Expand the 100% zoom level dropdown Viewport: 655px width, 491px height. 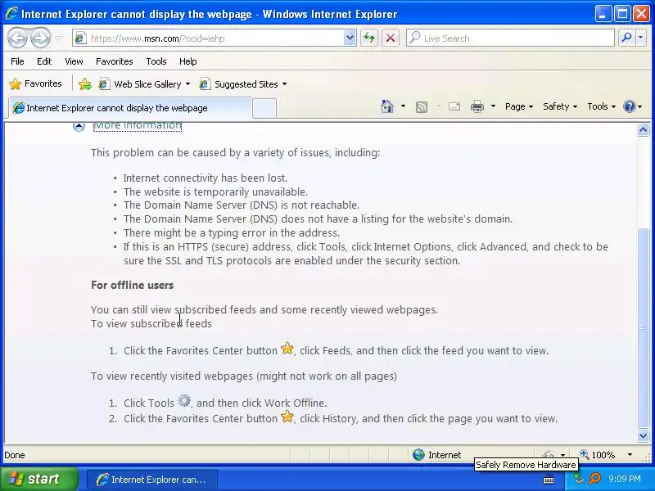[630, 455]
